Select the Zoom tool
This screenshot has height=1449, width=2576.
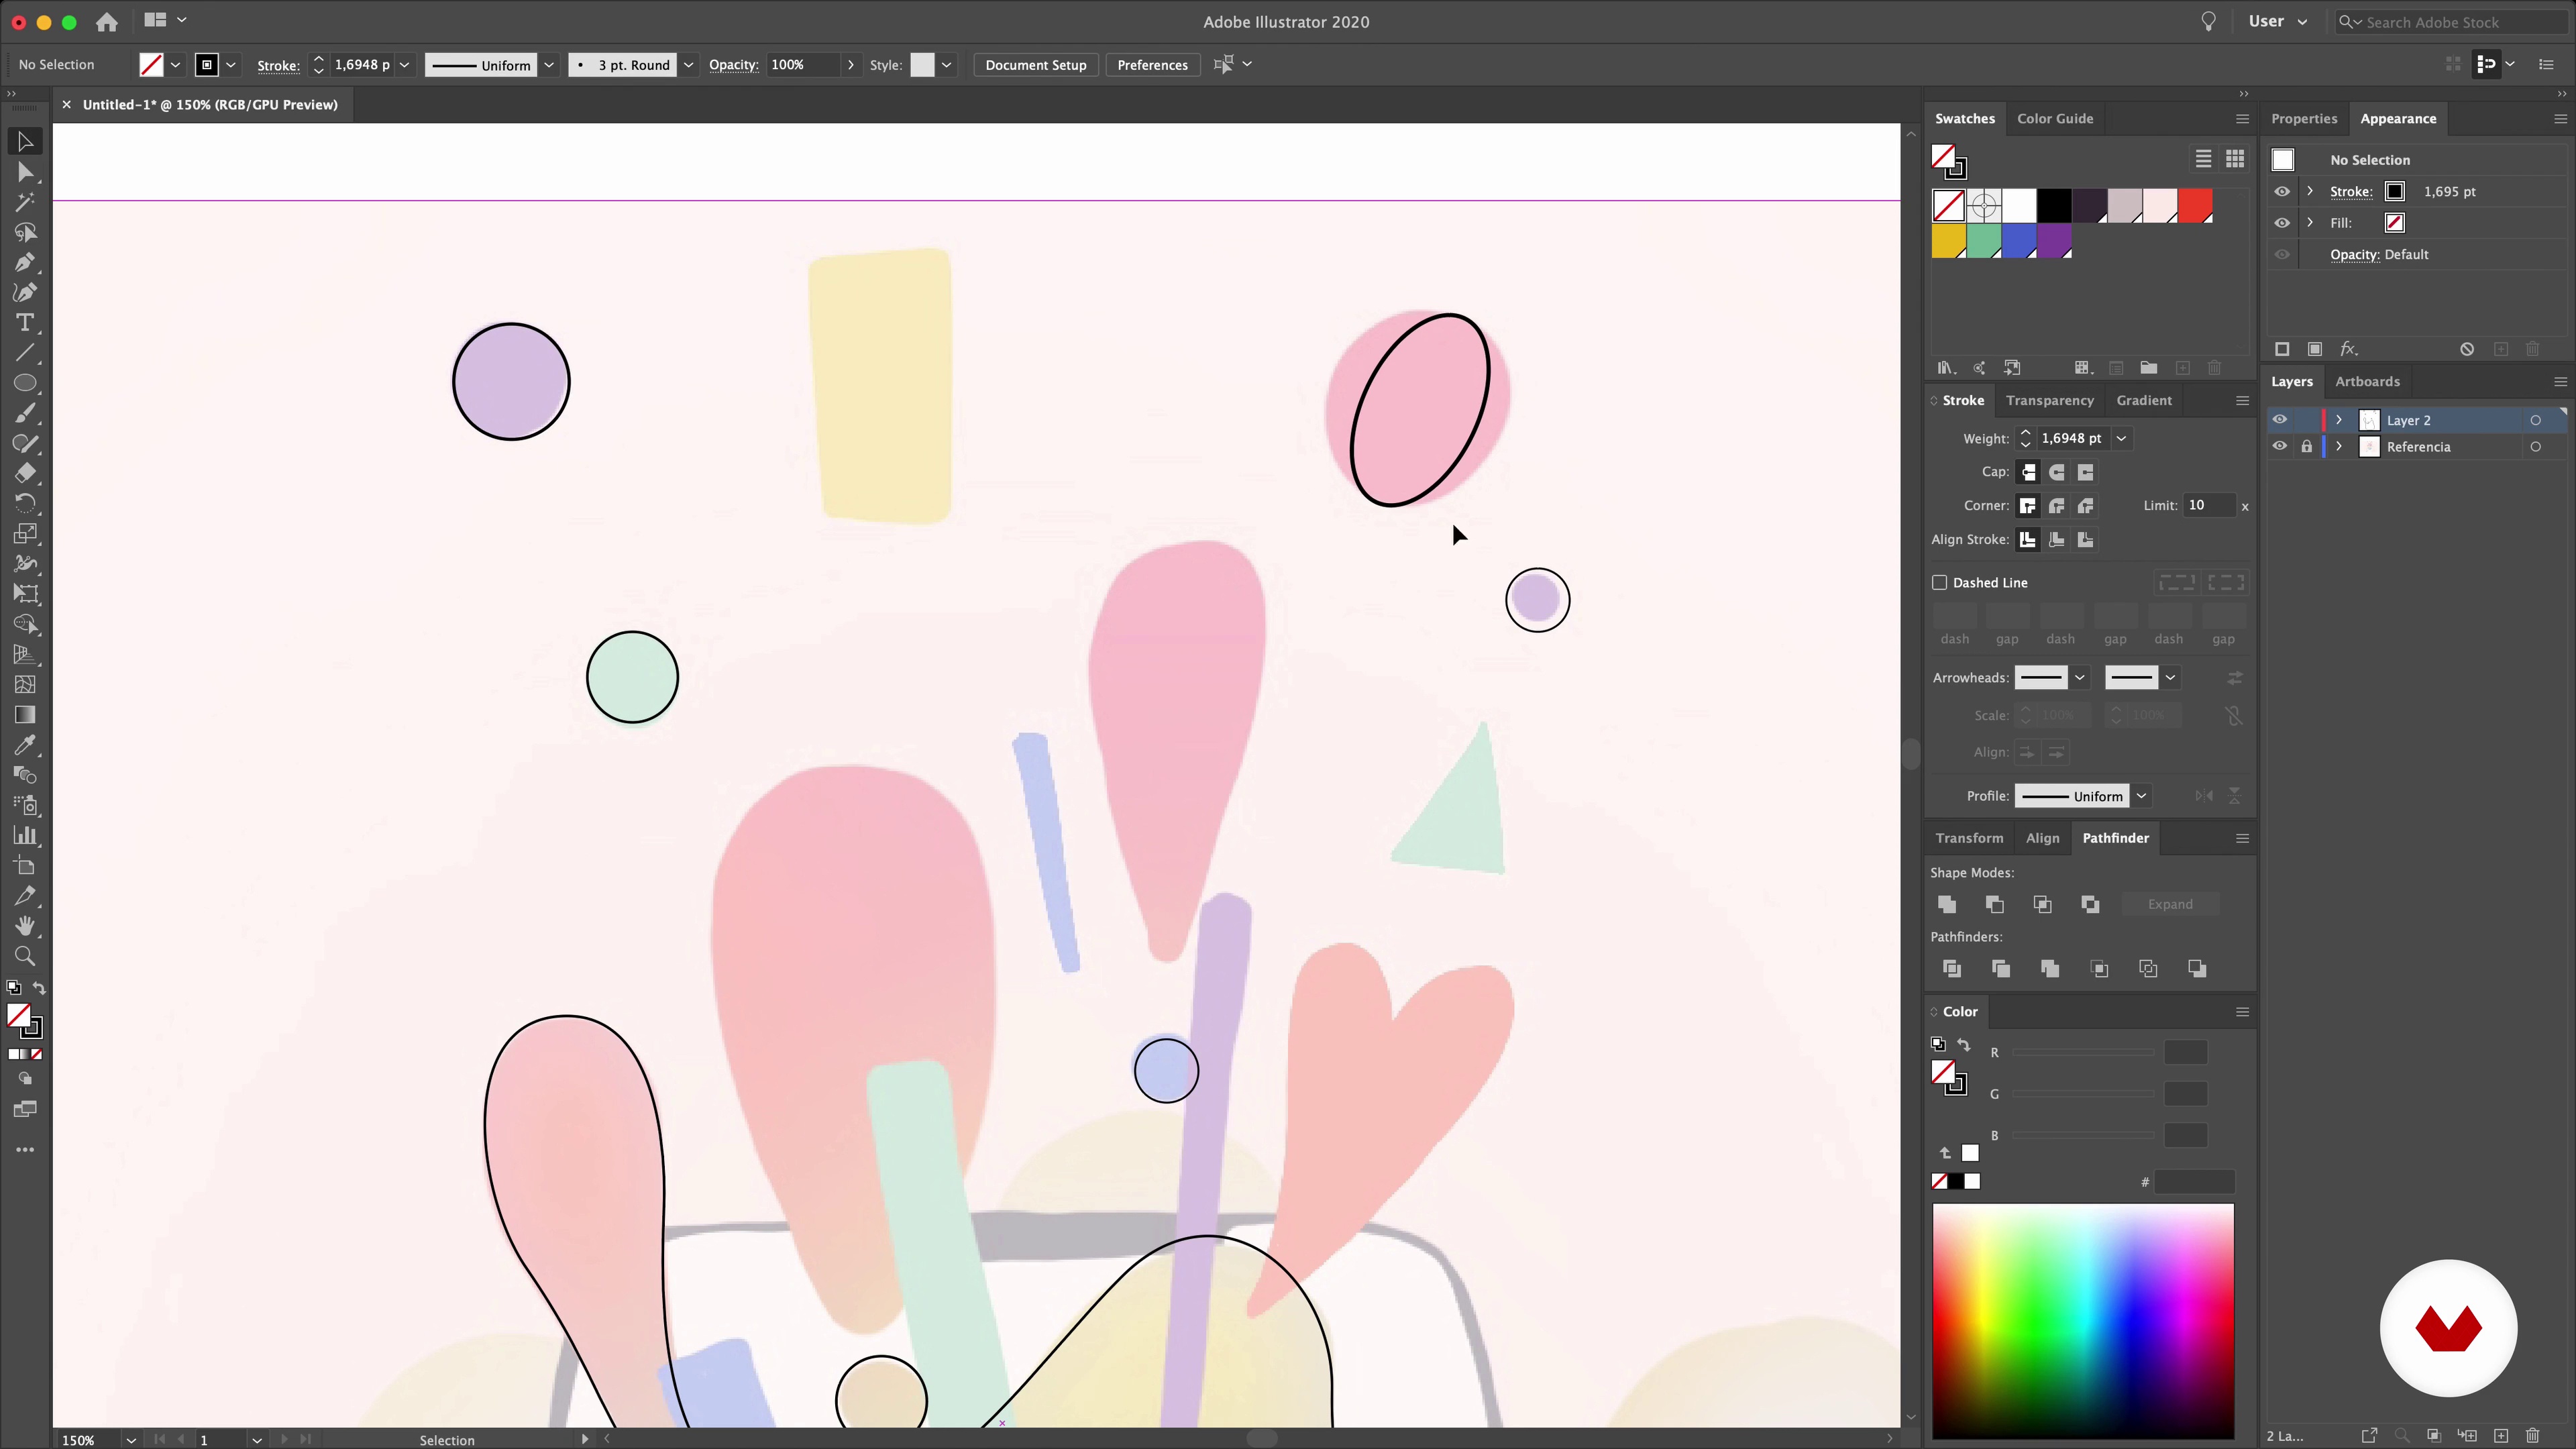(25, 956)
